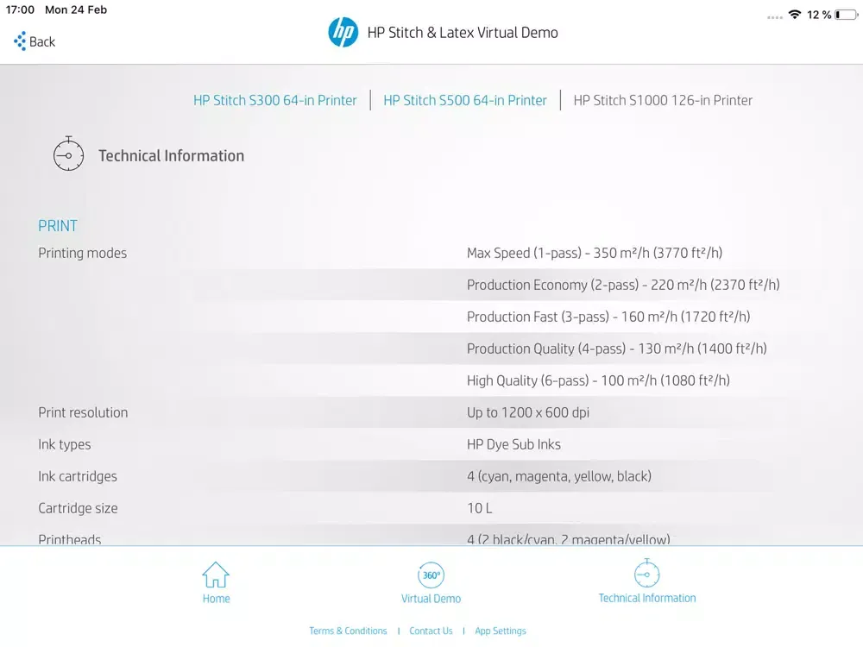Click the 10 L cartridge value
Screen dimensions: 863x647
[479, 508]
